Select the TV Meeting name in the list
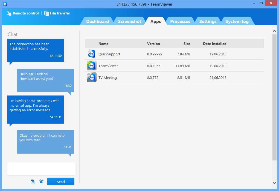Viewport: 279px width, 191px height. coord(108,77)
